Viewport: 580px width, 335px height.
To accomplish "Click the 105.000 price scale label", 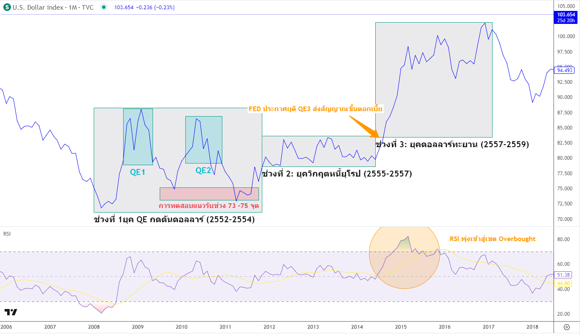I will pyautogui.click(x=566, y=6).
